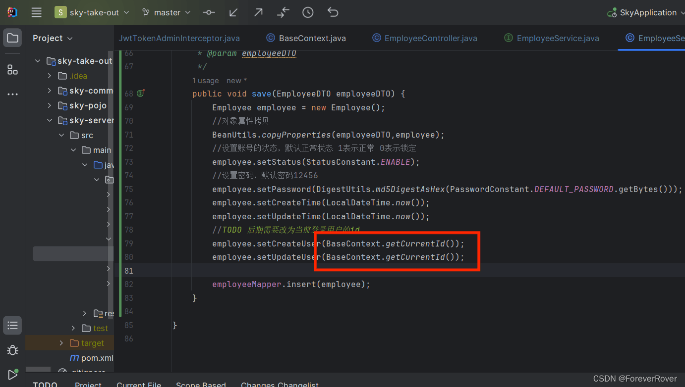Switch to Current File tab

[x=139, y=384]
